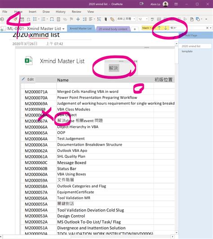Click the spelling check icon
Image resolution: width=213 pixels, height=239 pixels.
(152, 19)
